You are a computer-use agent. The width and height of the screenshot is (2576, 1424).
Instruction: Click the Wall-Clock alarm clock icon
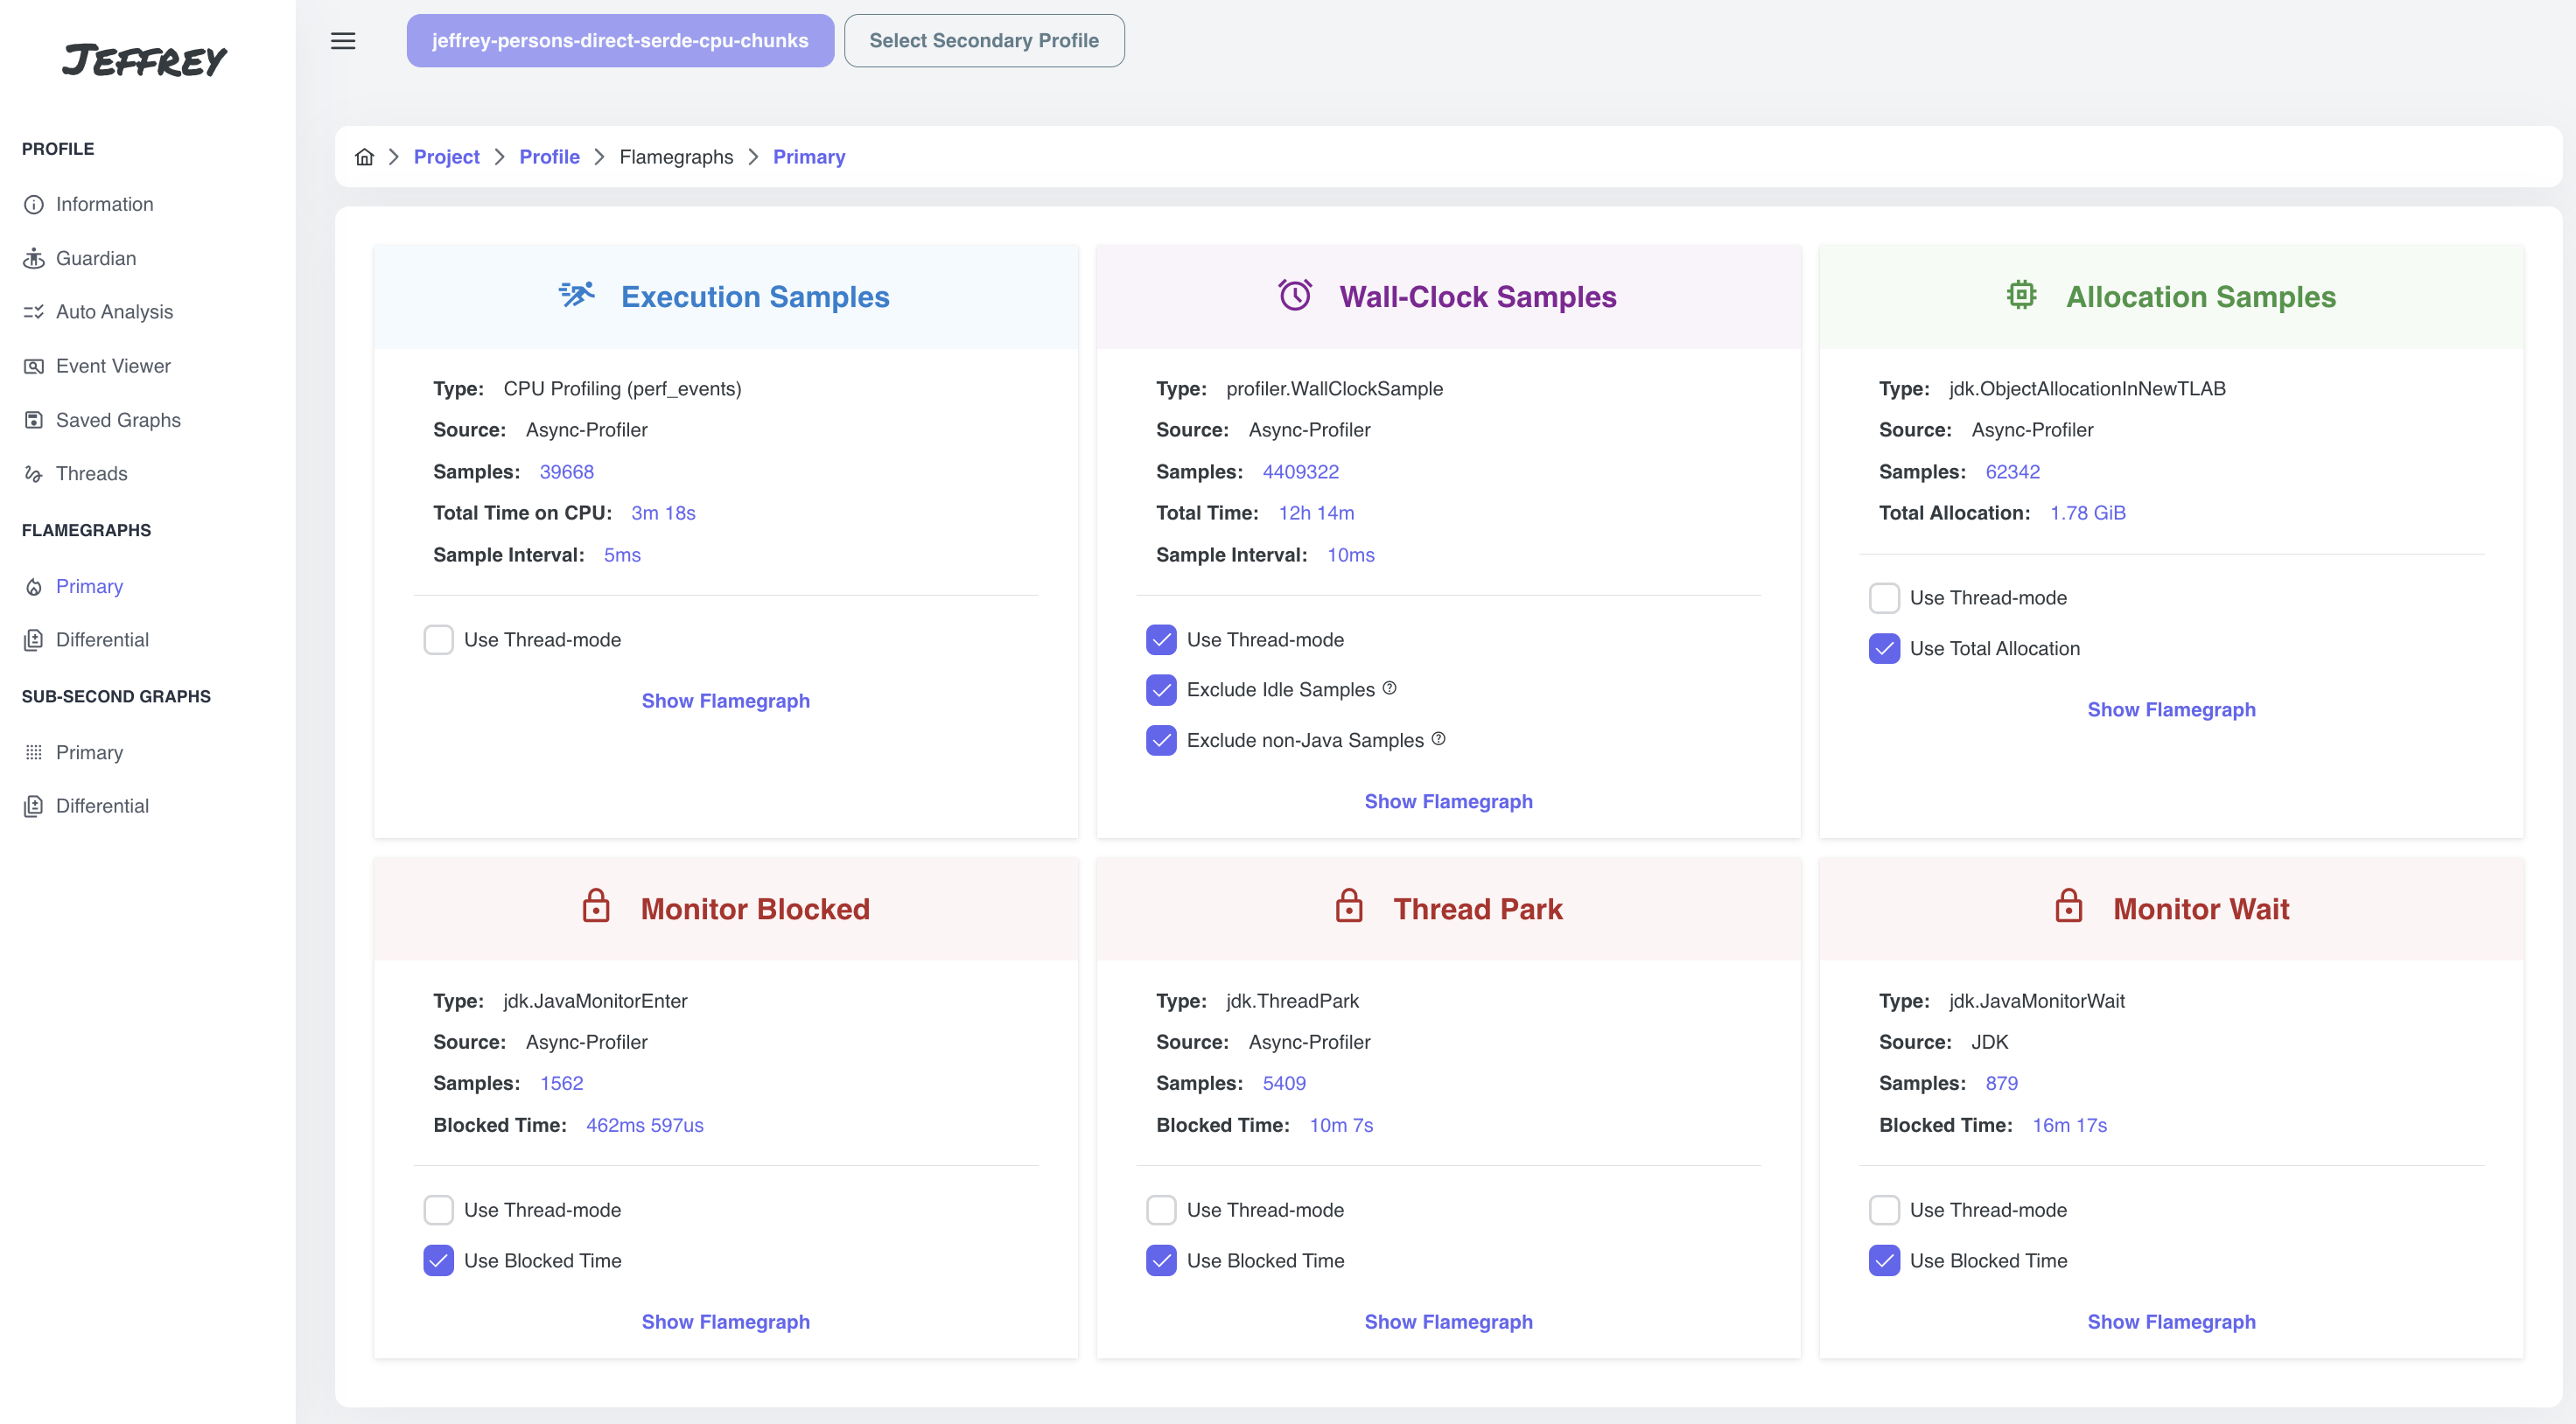[x=1295, y=295]
